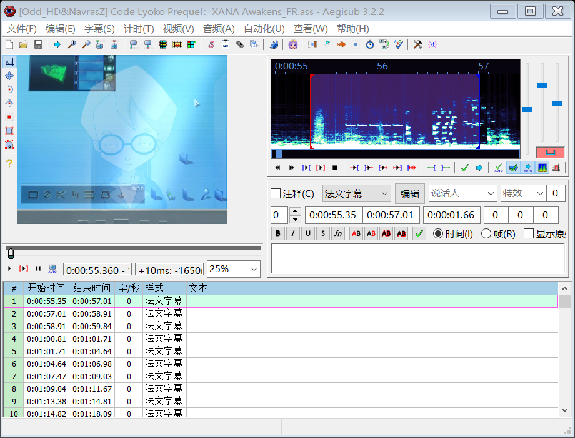
Task: Open the 特效 effect dropdown
Action: [523, 193]
